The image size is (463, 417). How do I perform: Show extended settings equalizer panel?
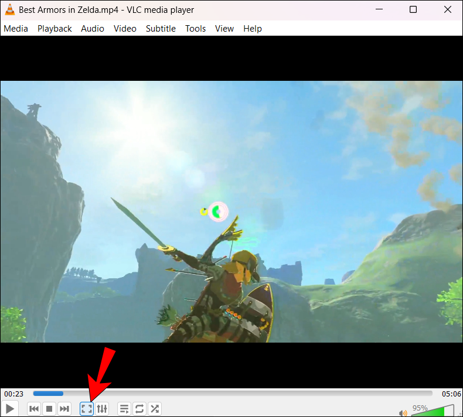pyautogui.click(x=102, y=409)
